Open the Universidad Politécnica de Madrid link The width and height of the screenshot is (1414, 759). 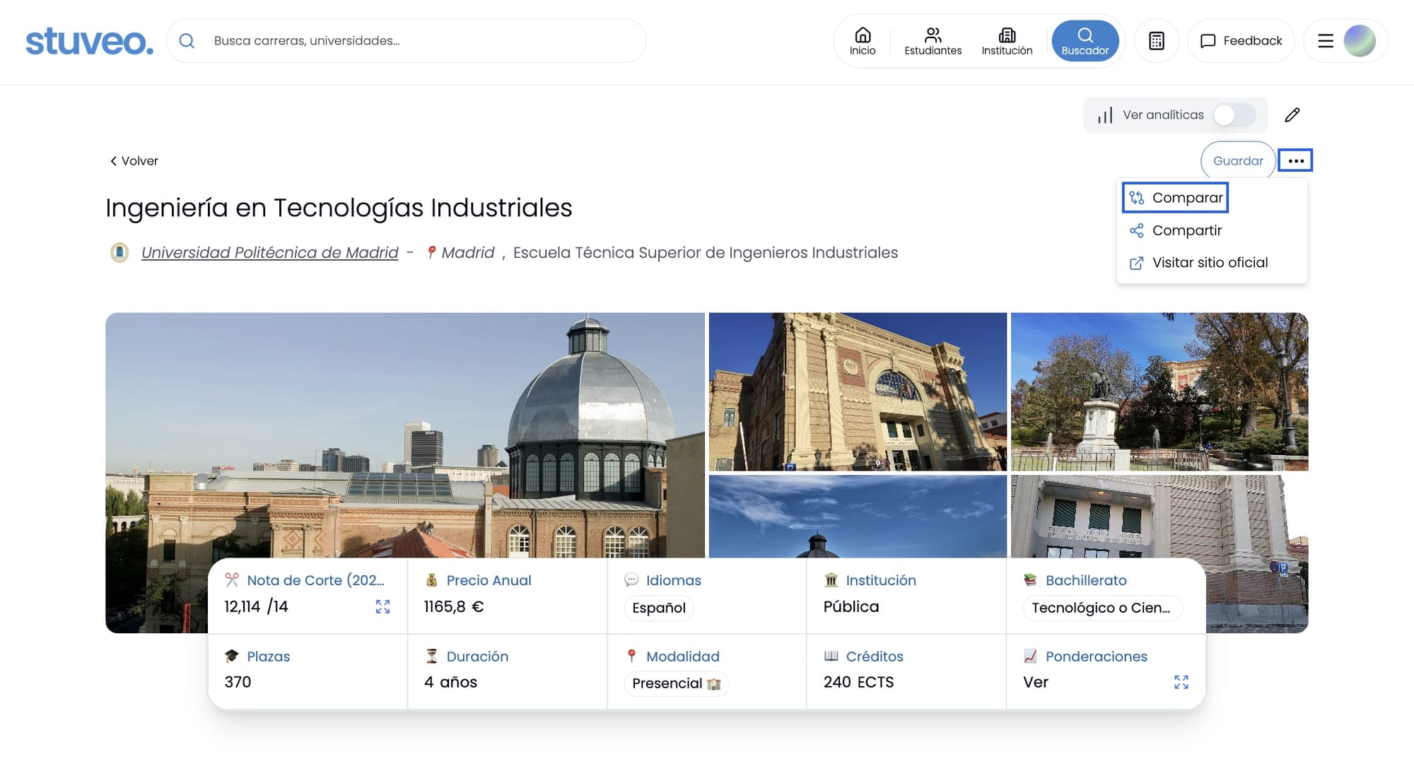point(269,253)
